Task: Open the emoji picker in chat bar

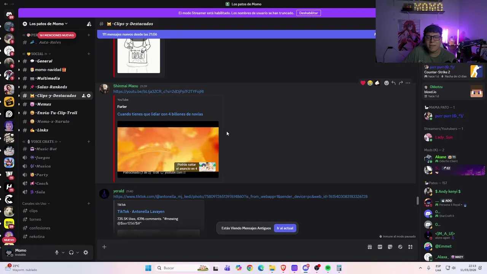Action: (400, 247)
